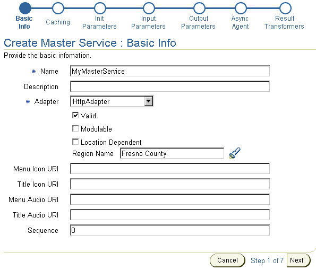Click the 'Location Dependent' label text

(x=111, y=142)
